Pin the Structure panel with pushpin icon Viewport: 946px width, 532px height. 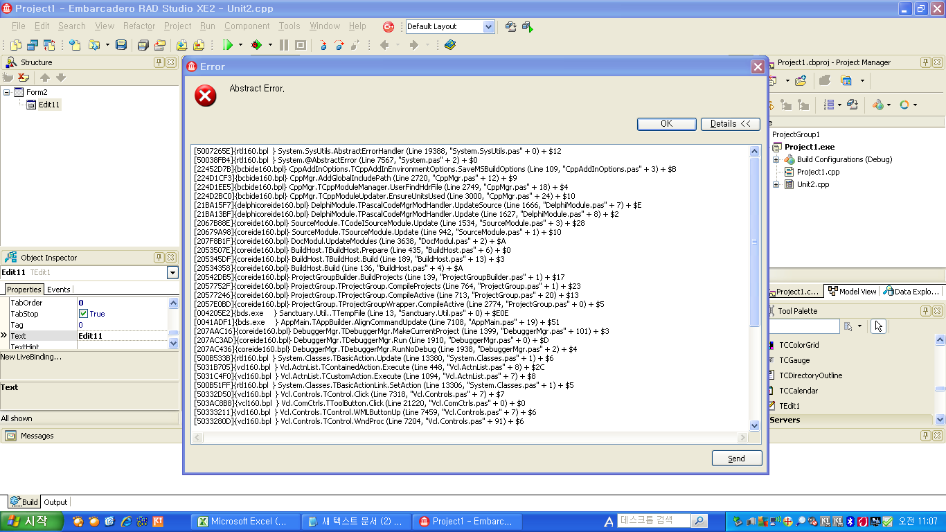(x=159, y=62)
